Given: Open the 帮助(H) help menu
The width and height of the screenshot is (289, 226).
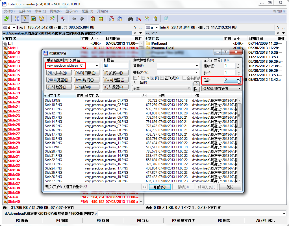Looking at the screenshot, I should point(279,11).
